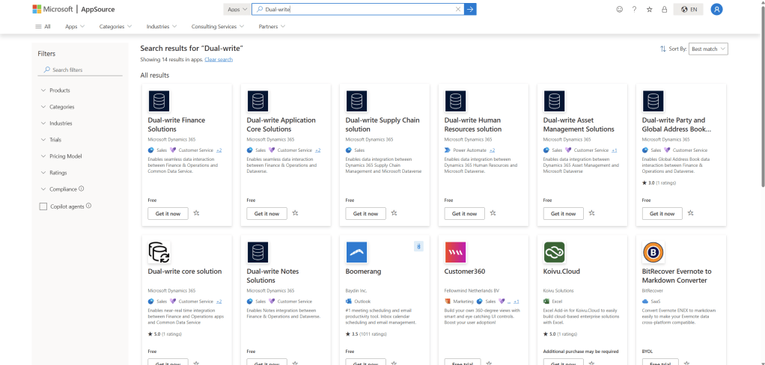Favorite Dual-write Party and Global Address Book

click(x=690, y=213)
